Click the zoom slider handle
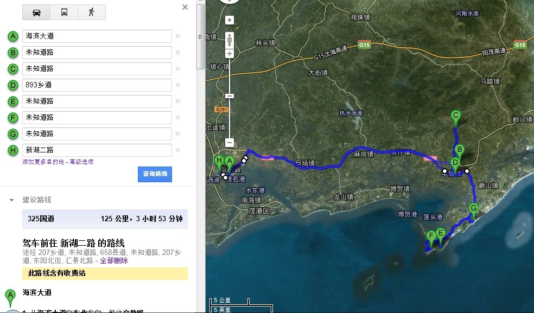The image size is (534, 313). [x=230, y=96]
